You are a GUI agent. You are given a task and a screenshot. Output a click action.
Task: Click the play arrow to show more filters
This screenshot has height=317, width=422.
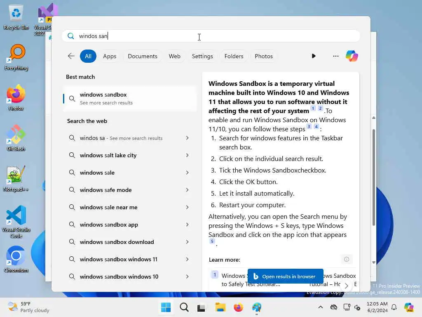(x=314, y=56)
